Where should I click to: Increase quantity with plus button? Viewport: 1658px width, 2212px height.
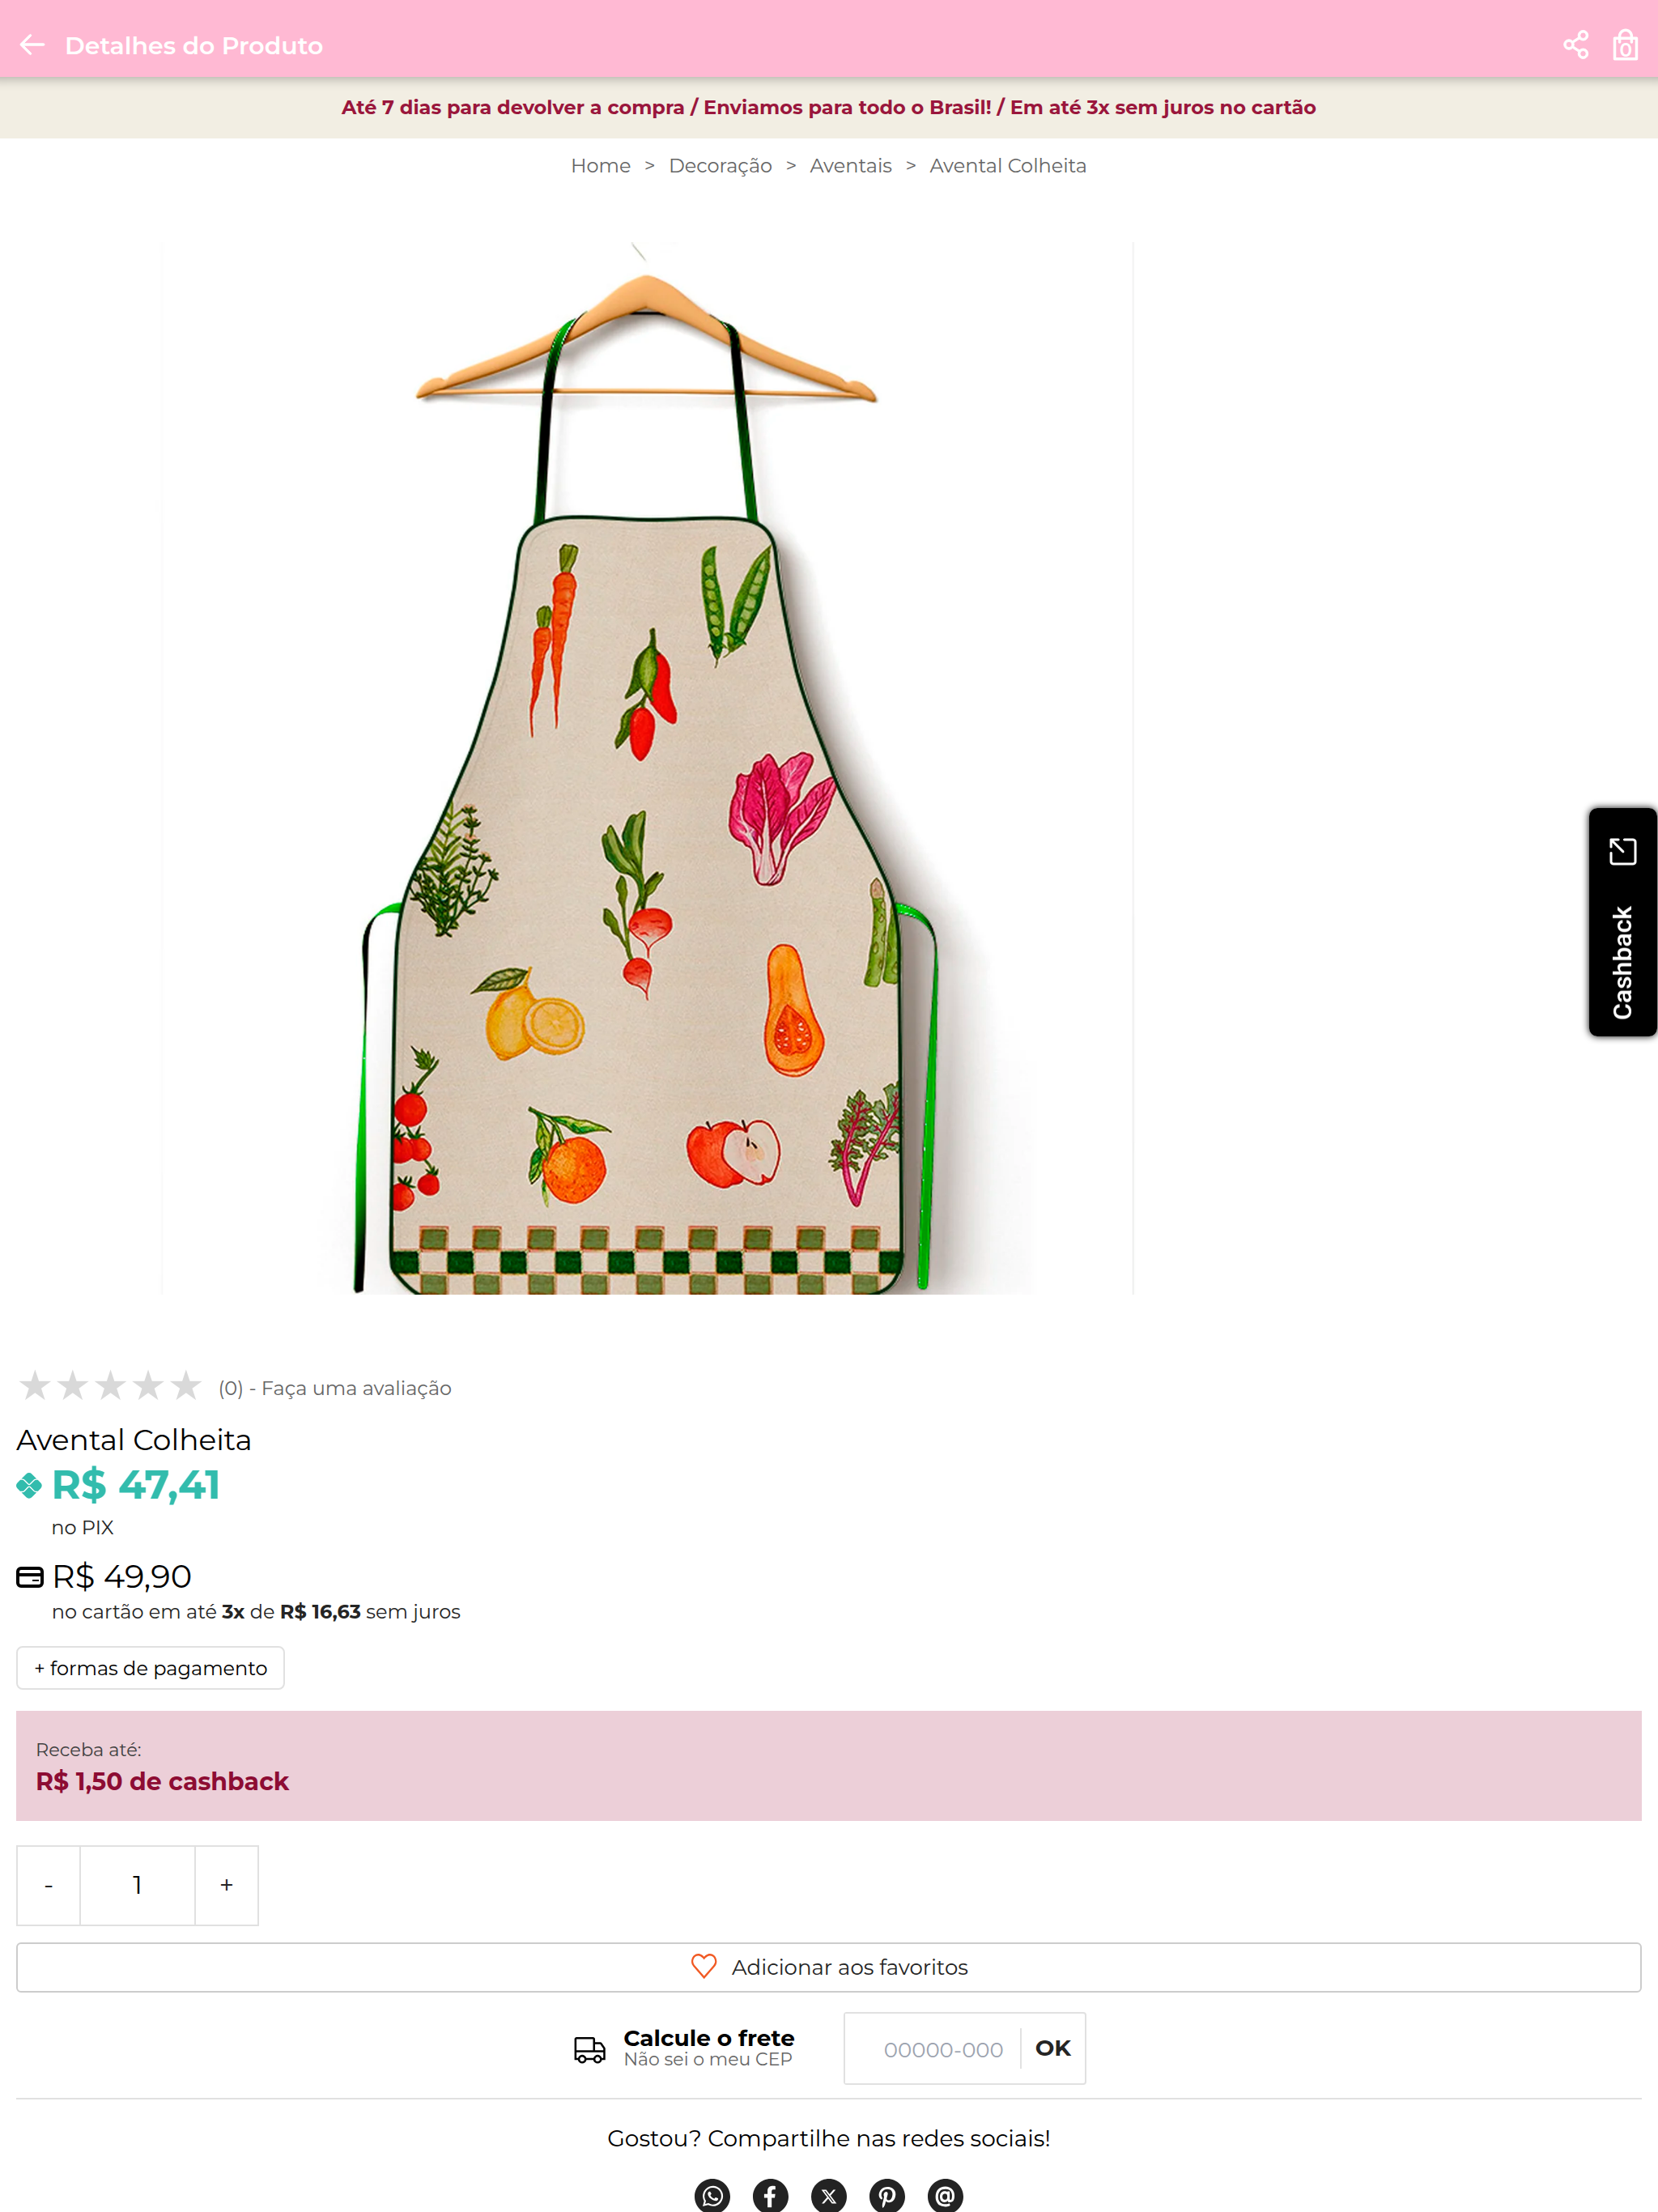tap(227, 1885)
